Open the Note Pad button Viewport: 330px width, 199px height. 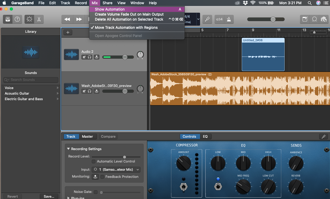tap(305, 19)
